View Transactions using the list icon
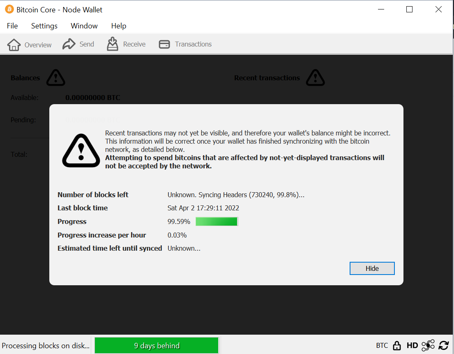This screenshot has width=454, height=354. pos(164,44)
